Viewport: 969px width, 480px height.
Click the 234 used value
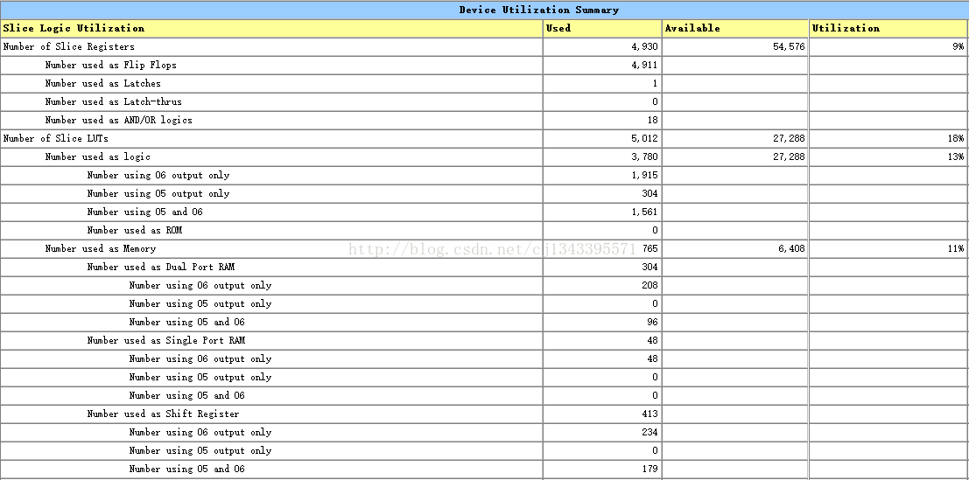650,433
